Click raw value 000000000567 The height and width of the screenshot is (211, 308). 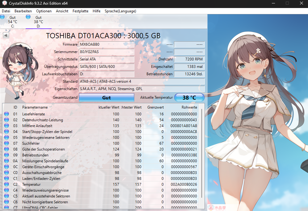pyautogui.click(x=184, y=167)
